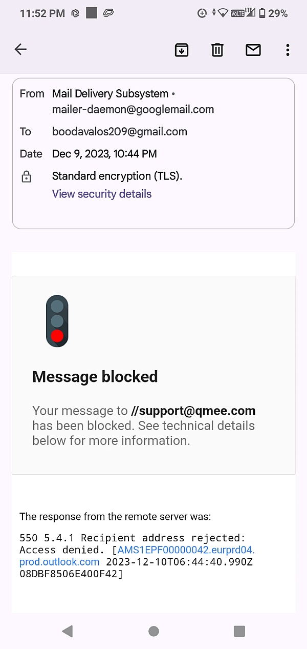The width and height of the screenshot is (307, 649).
Task: Archive this email message
Action: pyautogui.click(x=182, y=50)
